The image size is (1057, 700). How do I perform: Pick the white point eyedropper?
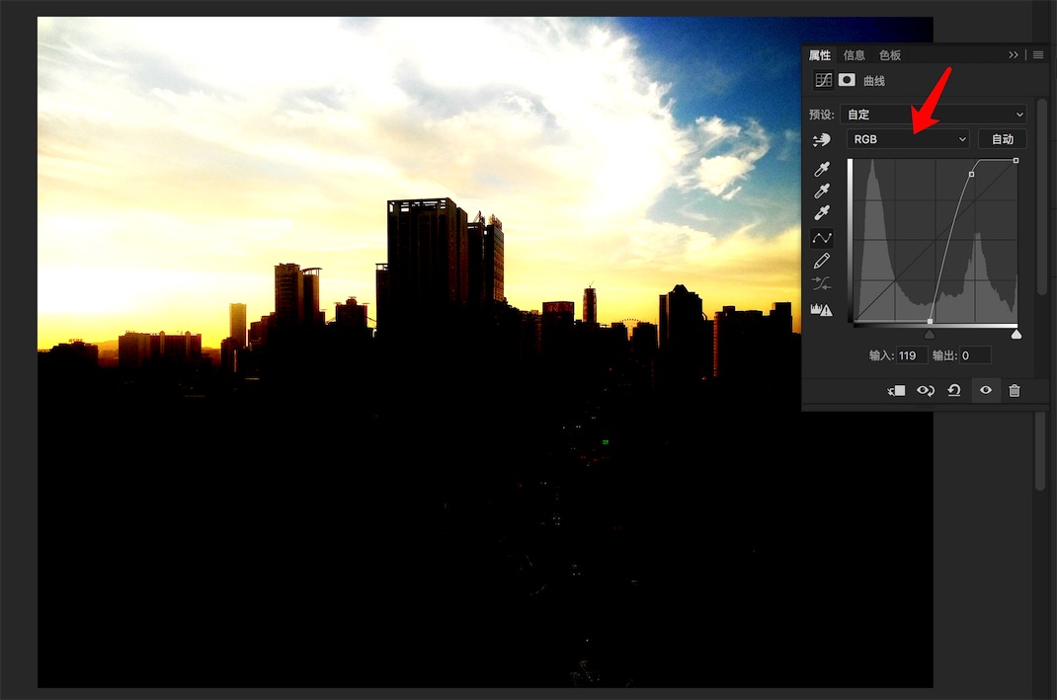coord(822,213)
